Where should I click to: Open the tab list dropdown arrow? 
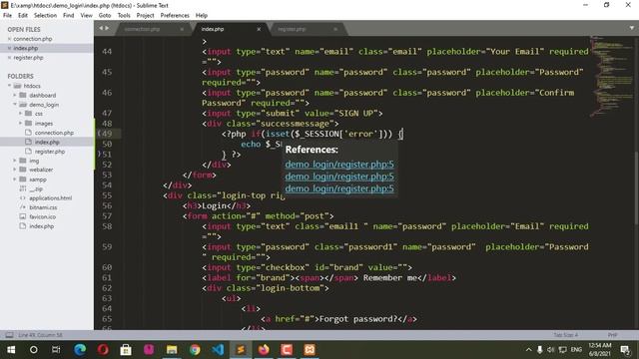[x=632, y=28]
